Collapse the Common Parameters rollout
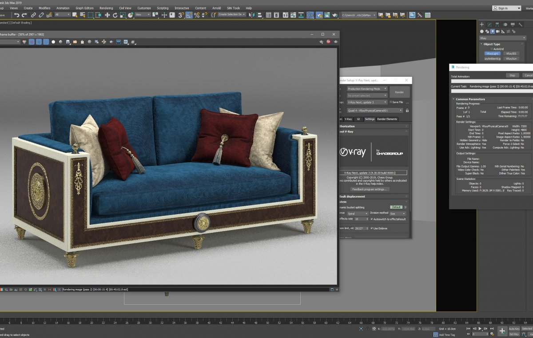 point(470,99)
